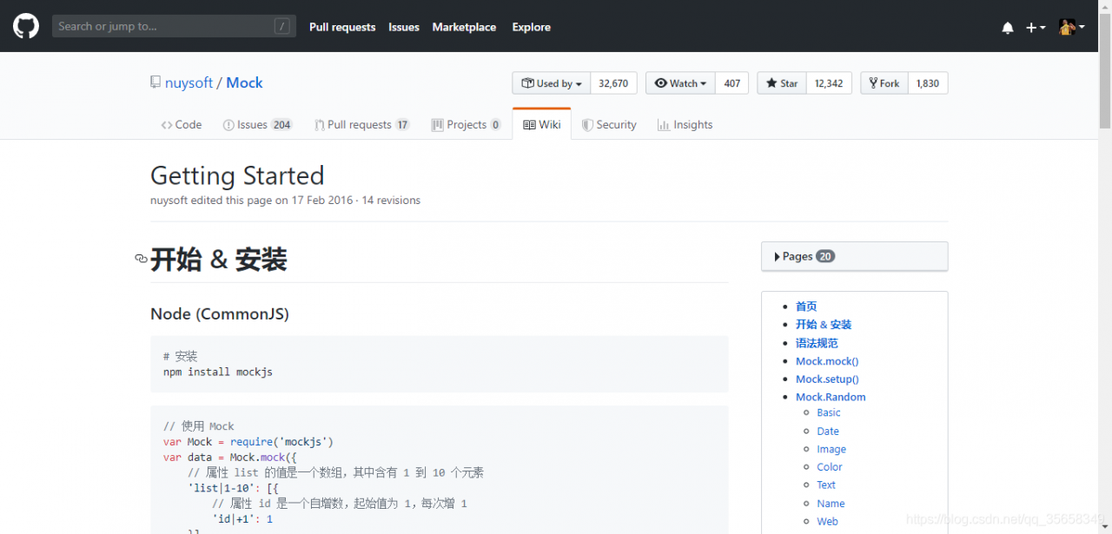Click the page vertical scrollbar
This screenshot has height=534, width=1112.
click(x=1105, y=267)
